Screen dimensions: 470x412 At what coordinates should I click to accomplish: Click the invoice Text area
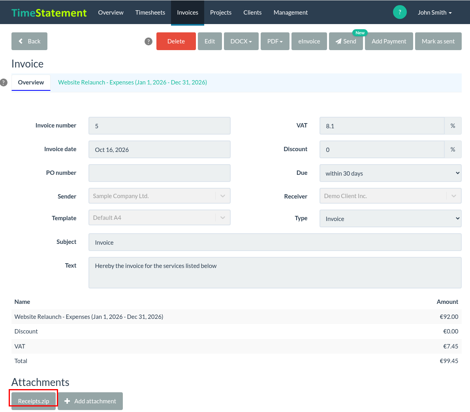tap(275, 273)
